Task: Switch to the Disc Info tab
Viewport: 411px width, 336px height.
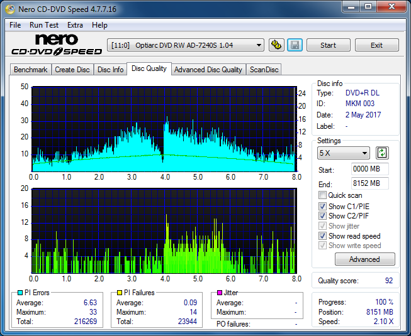Action: point(110,70)
